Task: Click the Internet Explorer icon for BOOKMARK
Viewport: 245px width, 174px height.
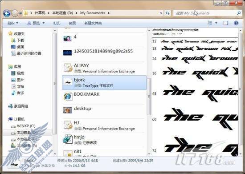Action: 68,96
